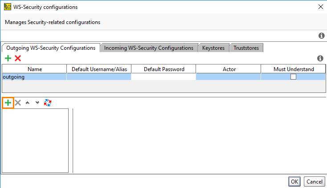Move the WSS entry down
The height and width of the screenshot is (188, 327).
coord(37,103)
